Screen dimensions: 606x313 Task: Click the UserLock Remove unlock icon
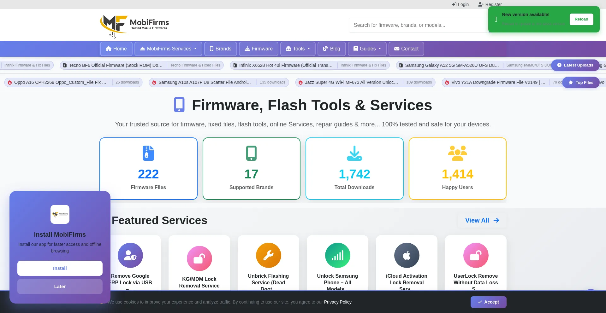coord(476,255)
